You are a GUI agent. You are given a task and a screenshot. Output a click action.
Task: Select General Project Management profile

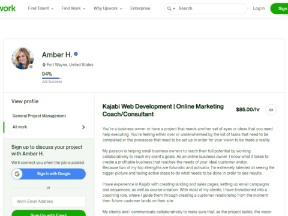click(39, 116)
